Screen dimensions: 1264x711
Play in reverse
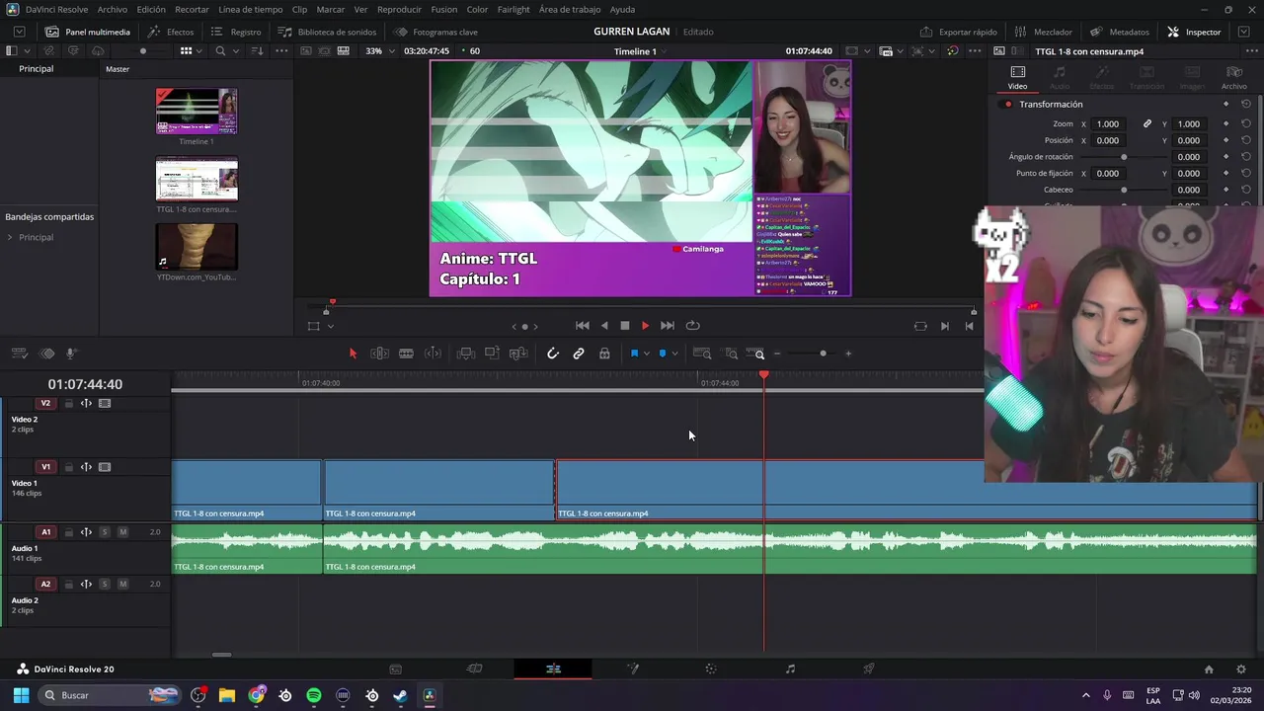(x=604, y=326)
